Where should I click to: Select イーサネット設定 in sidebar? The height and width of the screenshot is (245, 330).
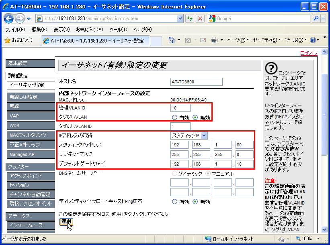(31, 85)
